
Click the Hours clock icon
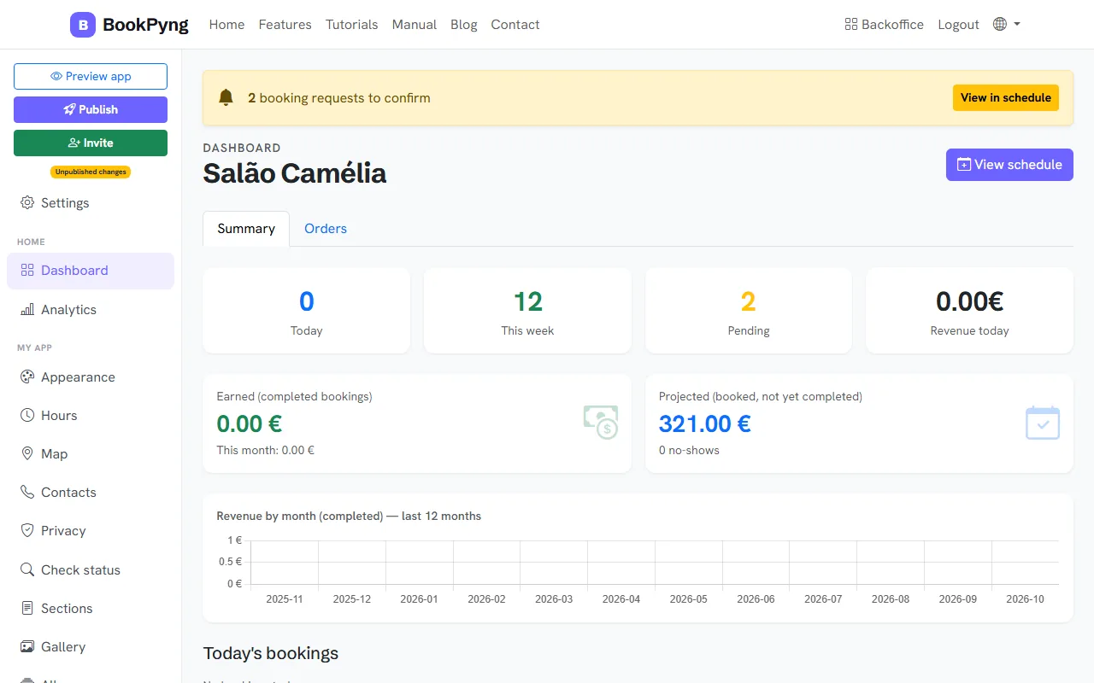coord(27,416)
